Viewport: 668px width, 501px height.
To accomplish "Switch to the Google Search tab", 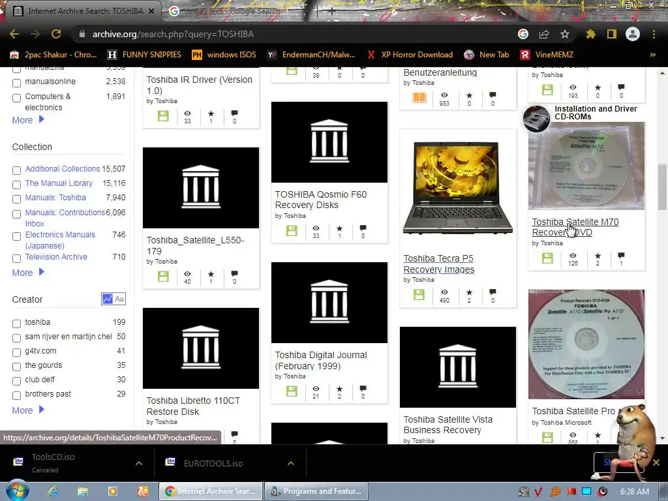I will [230, 11].
